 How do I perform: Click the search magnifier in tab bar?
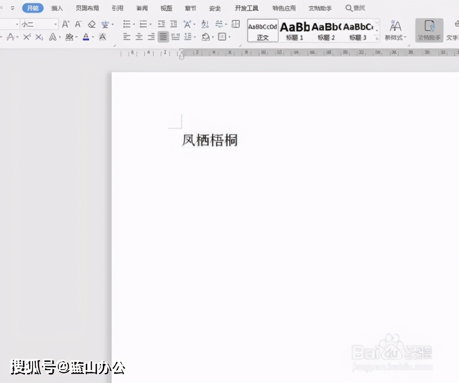[348, 8]
